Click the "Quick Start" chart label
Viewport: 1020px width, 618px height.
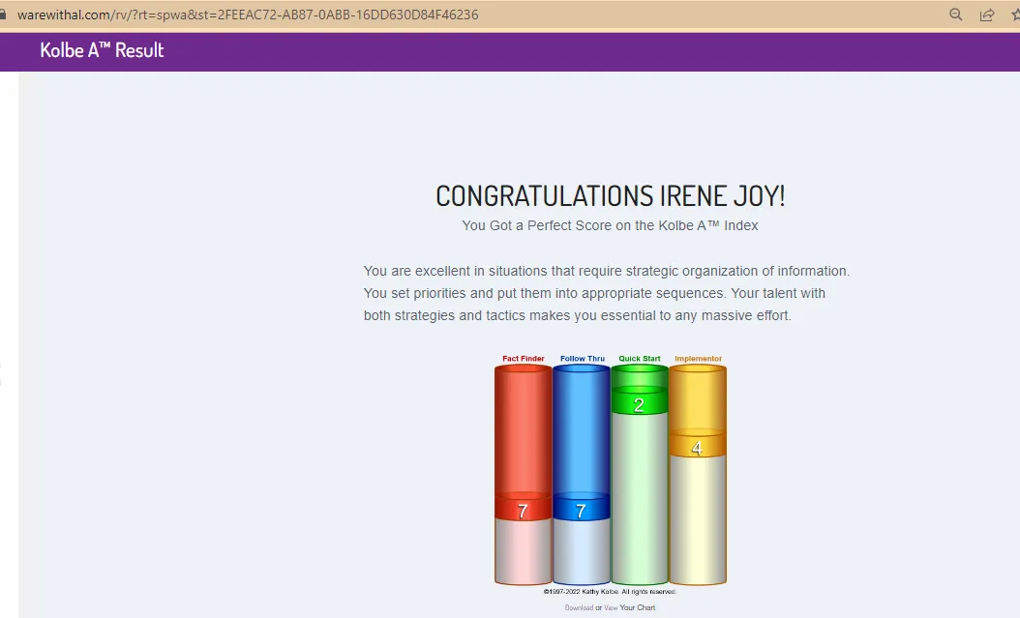pos(640,358)
